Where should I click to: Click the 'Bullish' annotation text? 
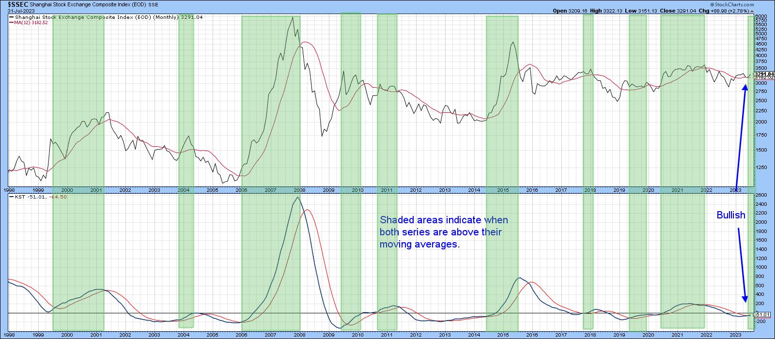pyautogui.click(x=731, y=215)
